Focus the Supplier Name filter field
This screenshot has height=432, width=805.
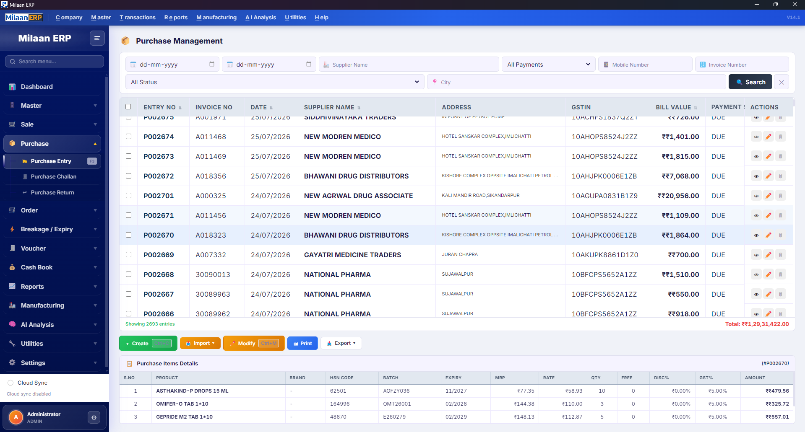point(409,65)
